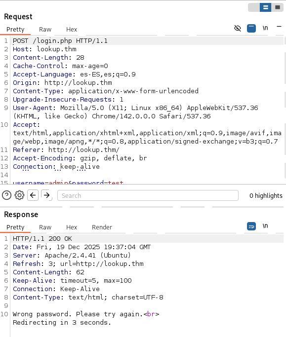Click the '0 highlights' label
The image size is (286, 337).
266,195
